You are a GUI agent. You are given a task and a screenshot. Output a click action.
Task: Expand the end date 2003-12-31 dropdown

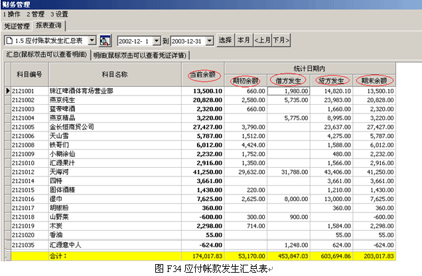tap(210, 41)
